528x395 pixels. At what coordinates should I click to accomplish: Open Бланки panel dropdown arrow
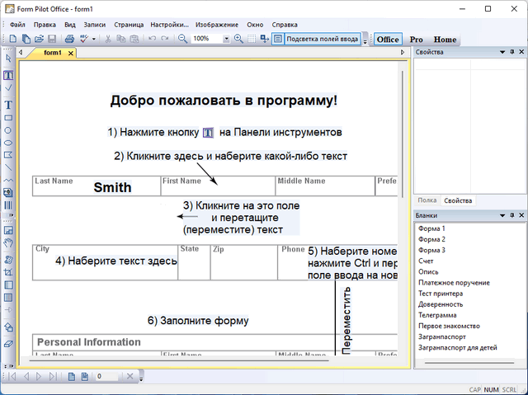click(x=502, y=215)
